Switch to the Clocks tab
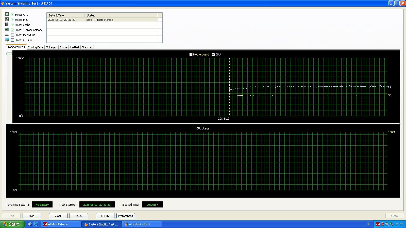This screenshot has height=228, width=406. 63,47
